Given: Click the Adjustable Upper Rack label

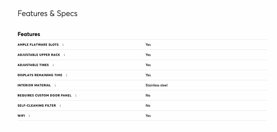Looking at the screenshot, I should click(x=39, y=55).
